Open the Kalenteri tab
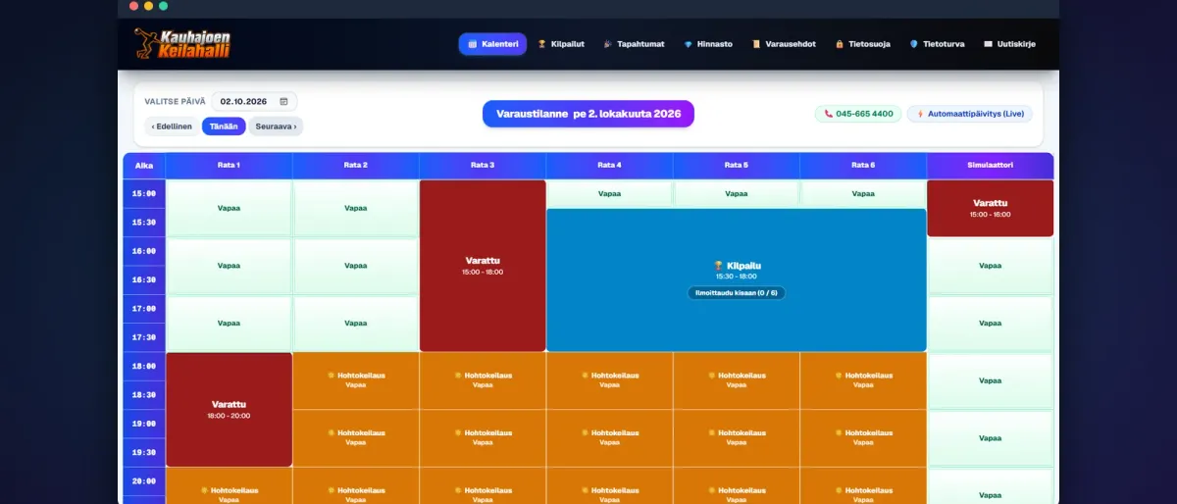 [x=492, y=44]
